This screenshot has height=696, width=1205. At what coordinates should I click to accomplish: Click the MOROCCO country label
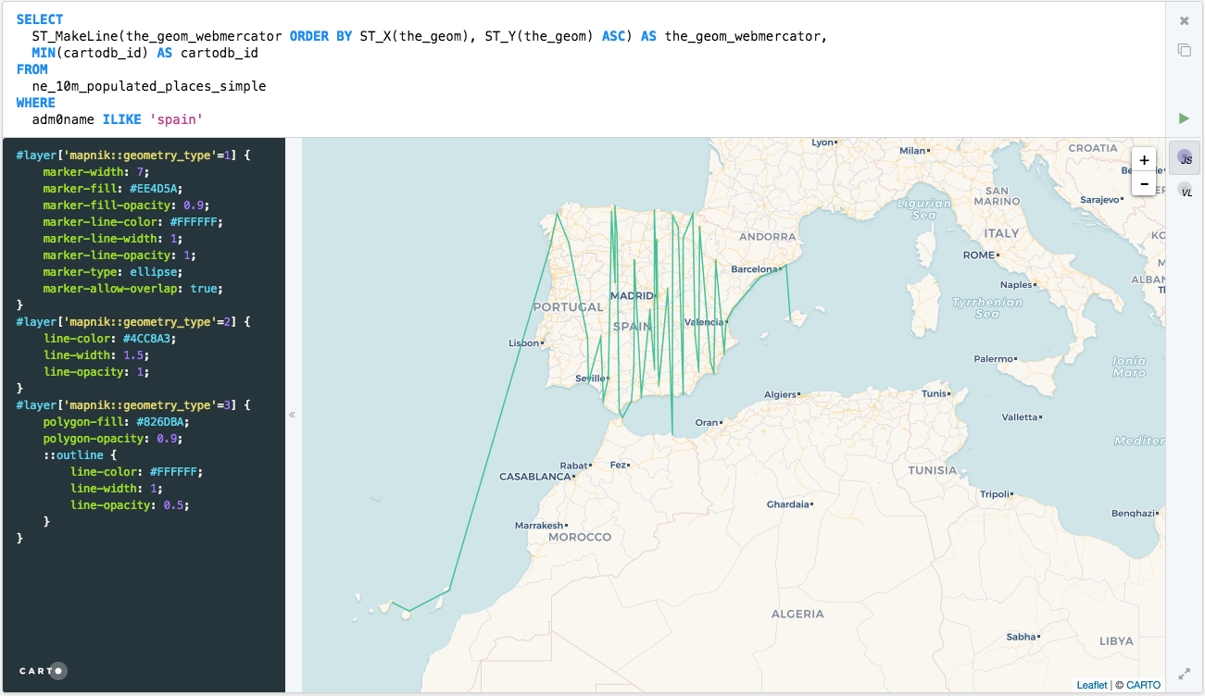click(580, 537)
